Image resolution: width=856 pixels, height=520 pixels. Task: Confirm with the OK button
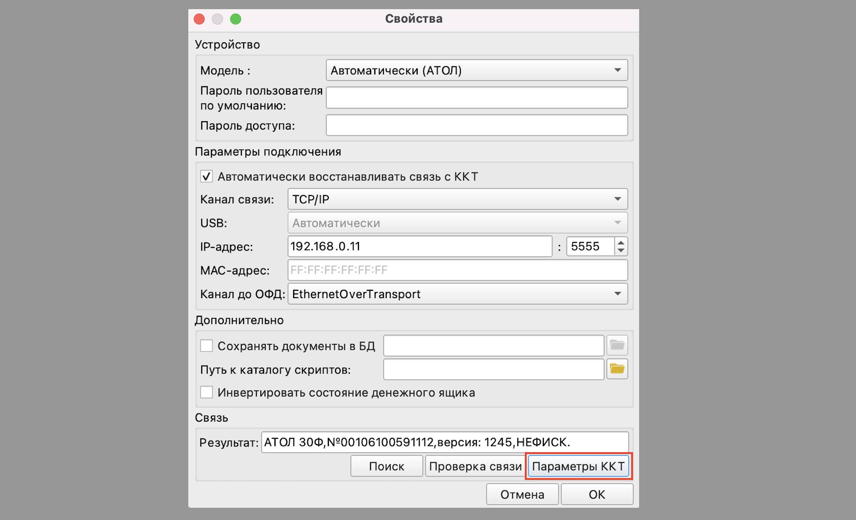(x=597, y=494)
